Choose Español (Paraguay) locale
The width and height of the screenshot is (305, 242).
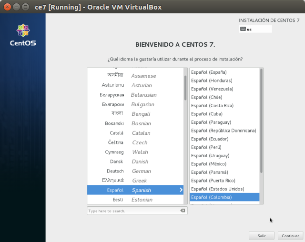point(224,122)
